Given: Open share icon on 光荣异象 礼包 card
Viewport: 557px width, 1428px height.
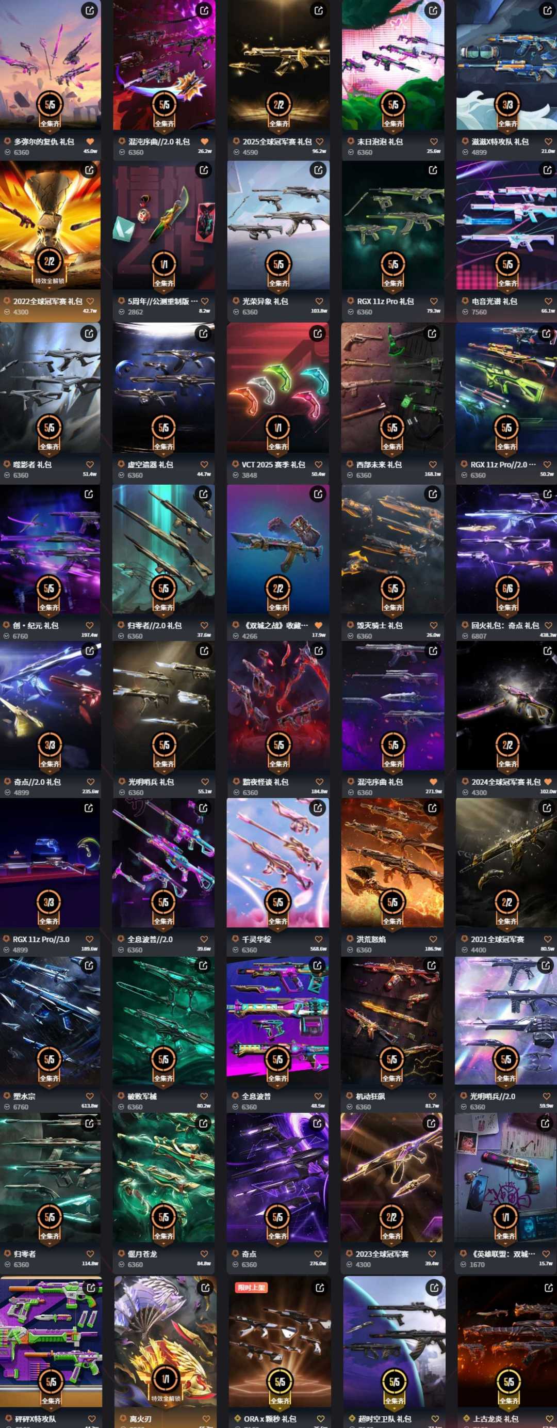Looking at the screenshot, I should [318, 170].
